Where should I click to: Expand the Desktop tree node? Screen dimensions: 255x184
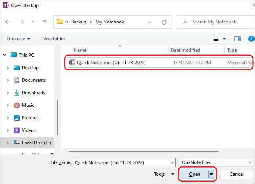pos(7,68)
